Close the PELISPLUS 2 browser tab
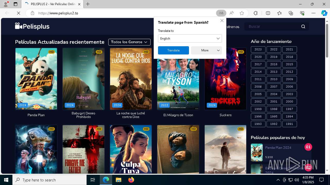 click(79, 4)
